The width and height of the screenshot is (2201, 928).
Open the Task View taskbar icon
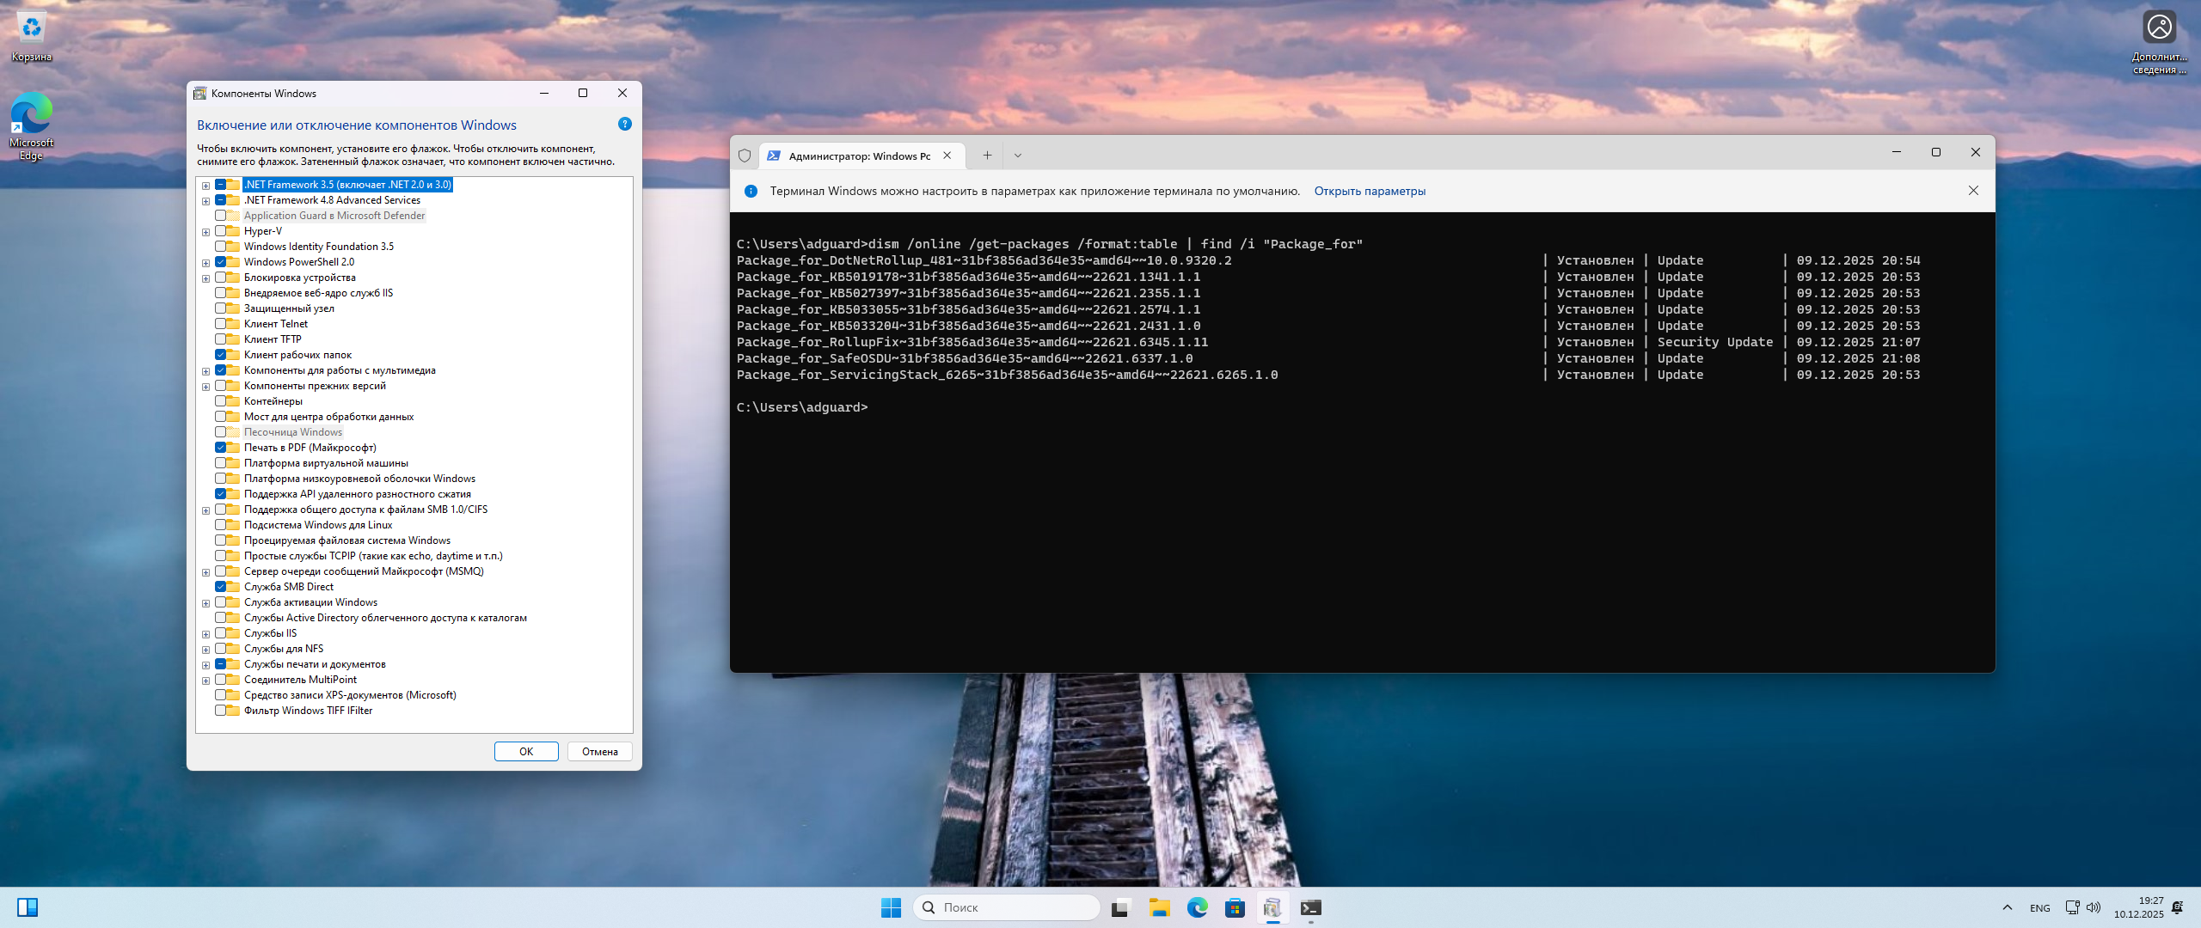(1120, 907)
